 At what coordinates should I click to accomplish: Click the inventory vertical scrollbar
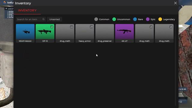[175, 65]
